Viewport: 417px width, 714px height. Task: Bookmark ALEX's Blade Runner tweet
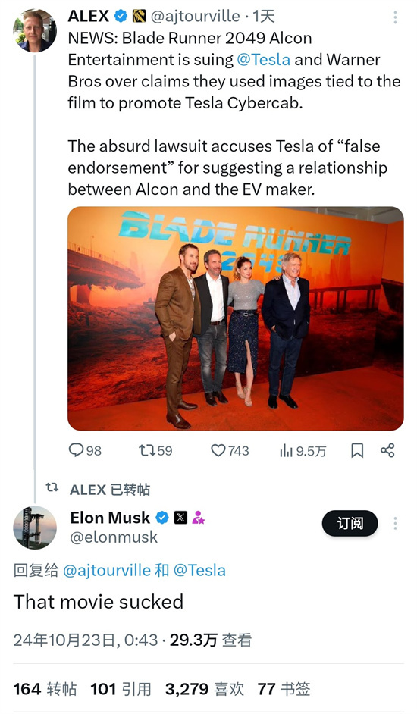pyautogui.click(x=357, y=450)
